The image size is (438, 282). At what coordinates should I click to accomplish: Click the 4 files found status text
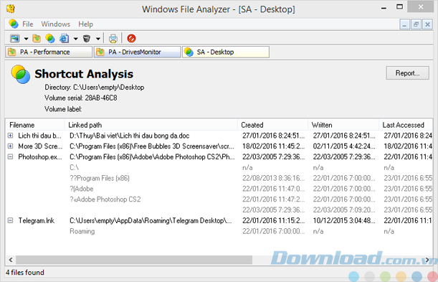(x=25, y=273)
